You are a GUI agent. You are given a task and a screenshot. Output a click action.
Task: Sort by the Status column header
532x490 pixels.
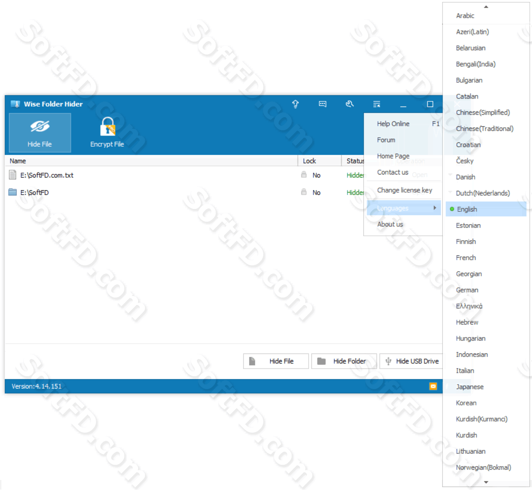tap(353, 161)
